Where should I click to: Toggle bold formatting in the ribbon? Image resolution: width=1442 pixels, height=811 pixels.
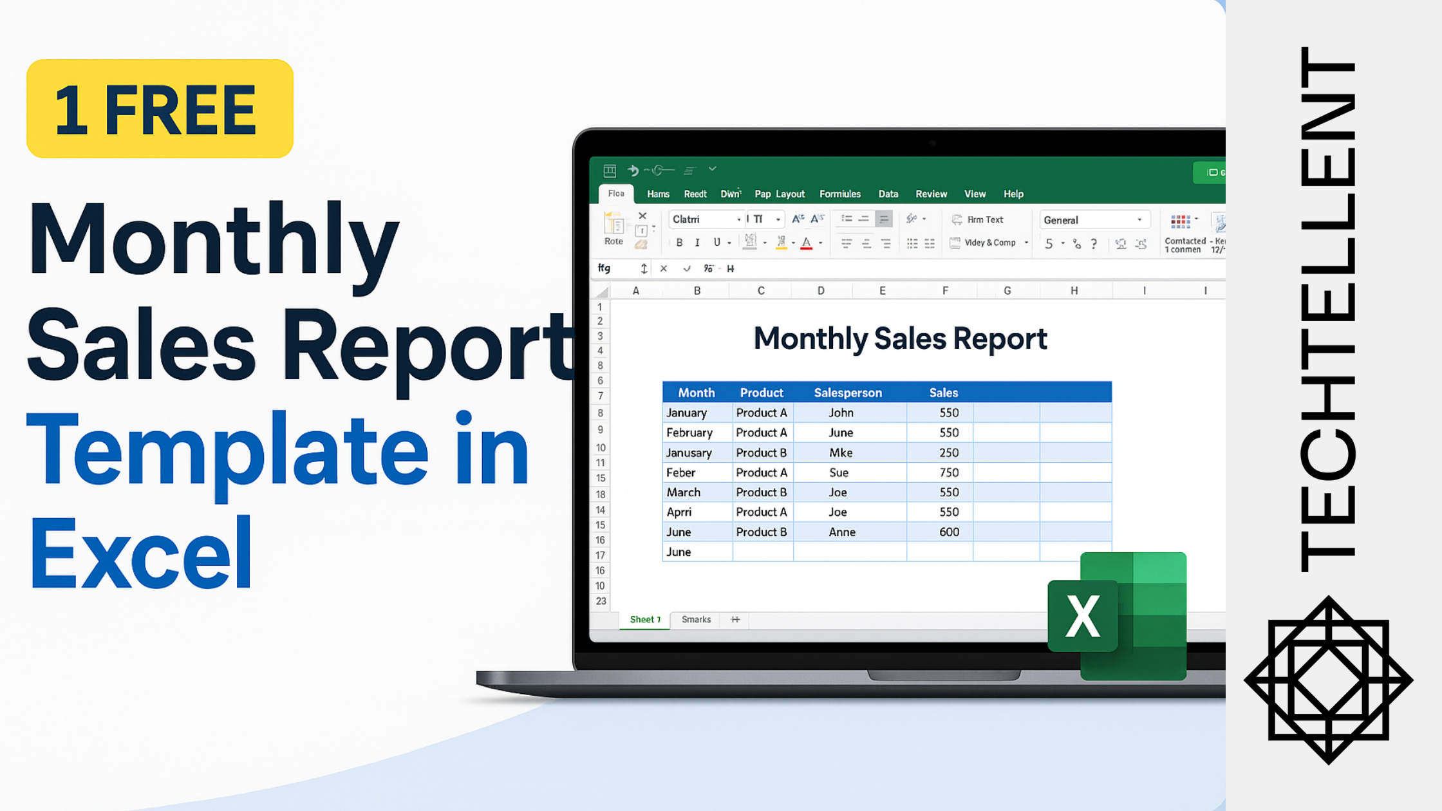tap(680, 242)
